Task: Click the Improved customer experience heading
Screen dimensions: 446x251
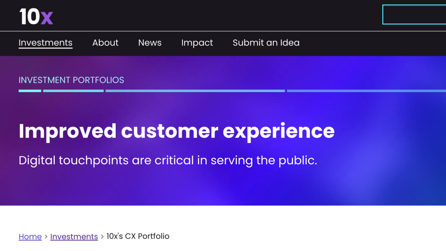Action: click(x=176, y=131)
